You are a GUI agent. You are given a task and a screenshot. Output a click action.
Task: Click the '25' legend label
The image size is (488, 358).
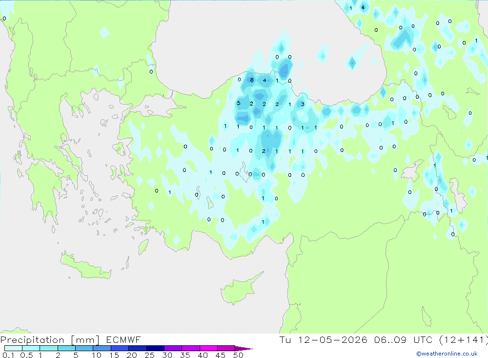[x=149, y=355]
